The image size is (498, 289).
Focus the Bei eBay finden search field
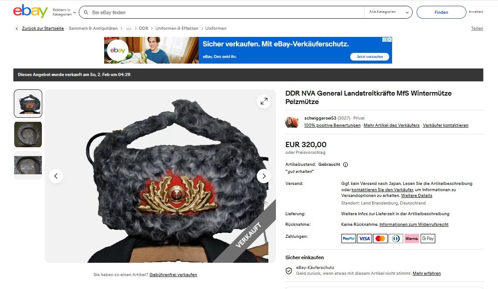226,12
